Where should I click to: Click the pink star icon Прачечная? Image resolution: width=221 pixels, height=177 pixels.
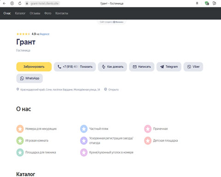coord(148,129)
